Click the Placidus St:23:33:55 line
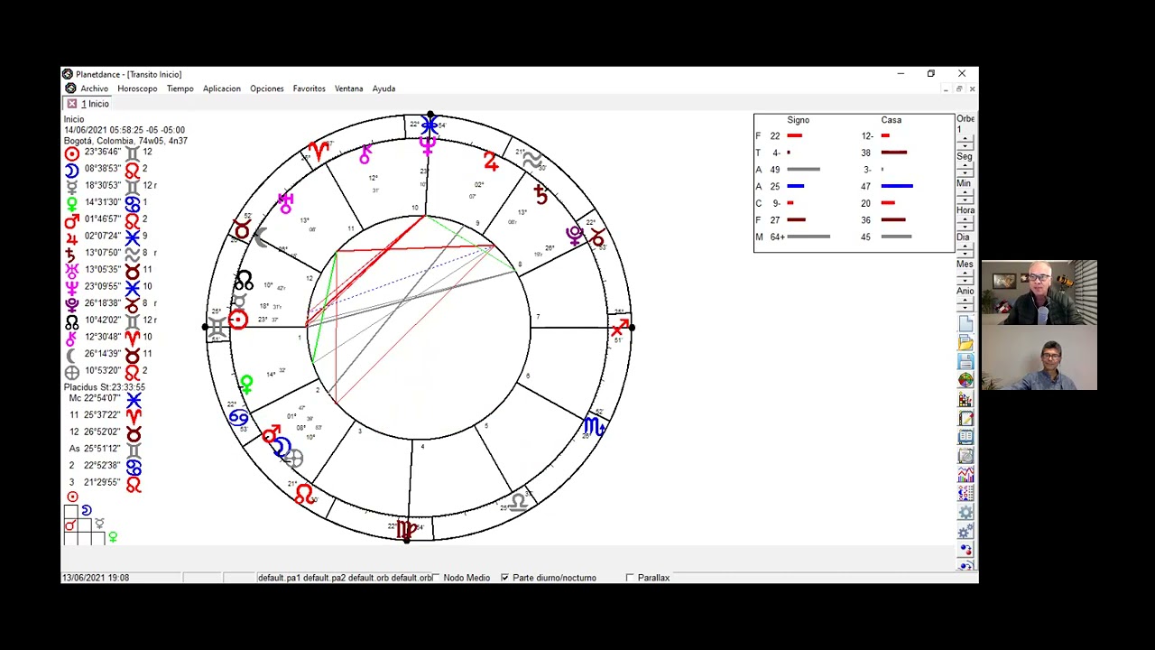Viewport: 1155px width, 650px height. click(x=104, y=386)
